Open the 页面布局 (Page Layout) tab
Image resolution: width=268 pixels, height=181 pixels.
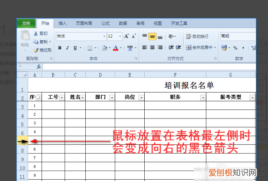pos(84,23)
